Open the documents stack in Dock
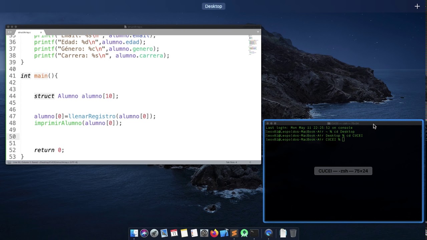Screen dimensions: 427x240 tap(283, 233)
